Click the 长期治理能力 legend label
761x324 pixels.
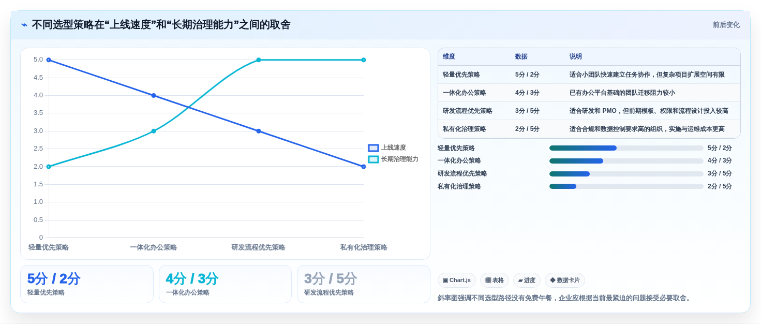(x=400, y=159)
